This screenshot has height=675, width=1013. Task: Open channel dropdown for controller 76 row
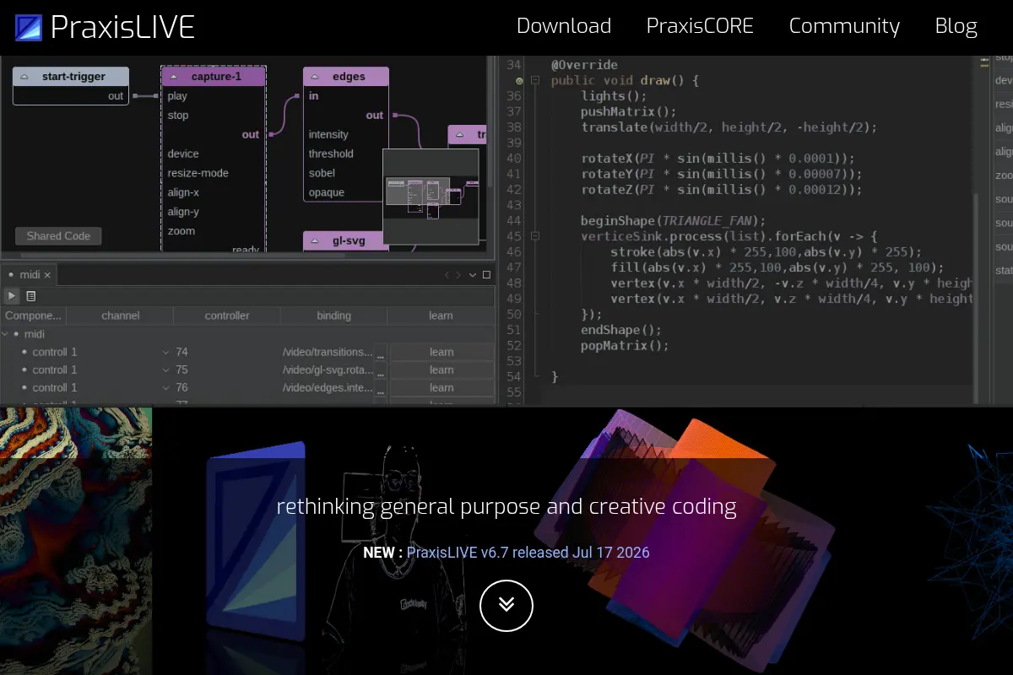click(166, 388)
